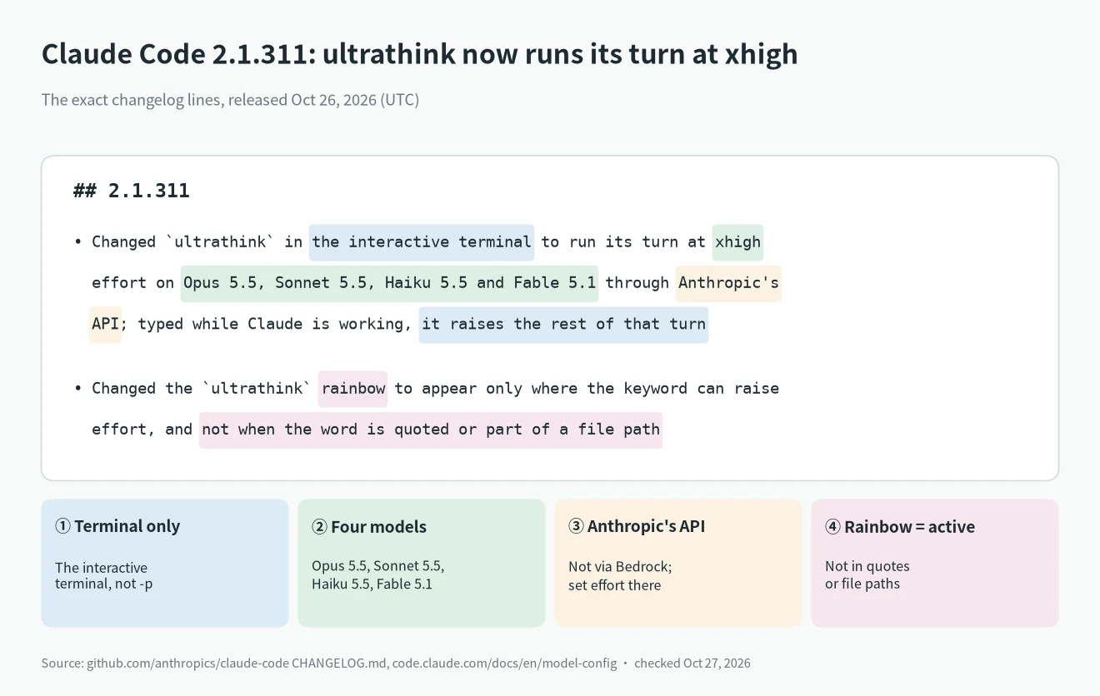Click the blue-highlighted phrase "it raises the rest of that turn"

pyautogui.click(x=563, y=325)
